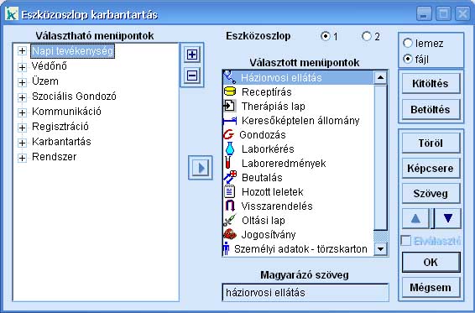This screenshot has height=313, width=475.
Task: Click the Laborkérés flask icon
Action: pyautogui.click(x=230, y=149)
